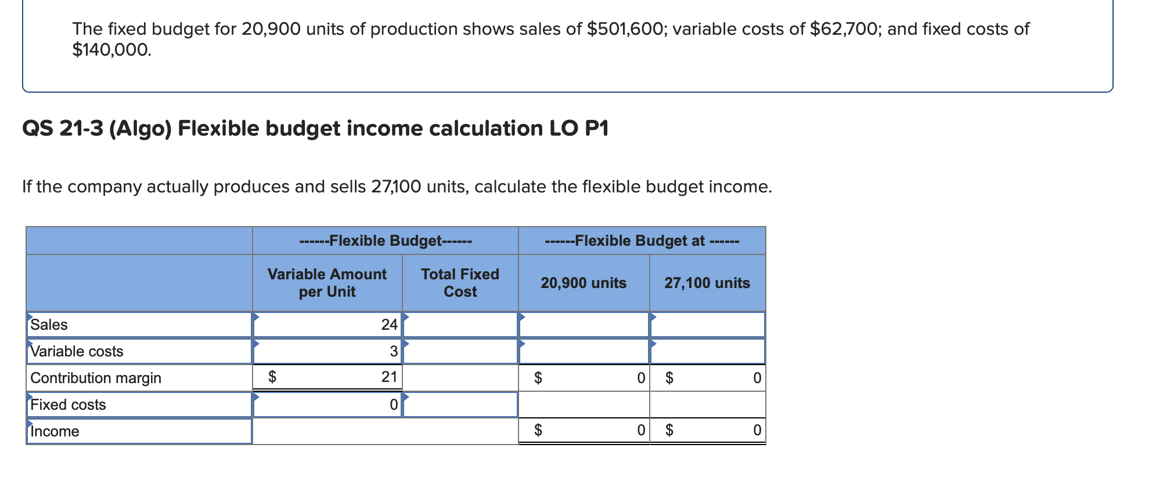This screenshot has height=488, width=1174.
Task: Click Sales Total Fixed Cost input cell
Action: click(460, 325)
